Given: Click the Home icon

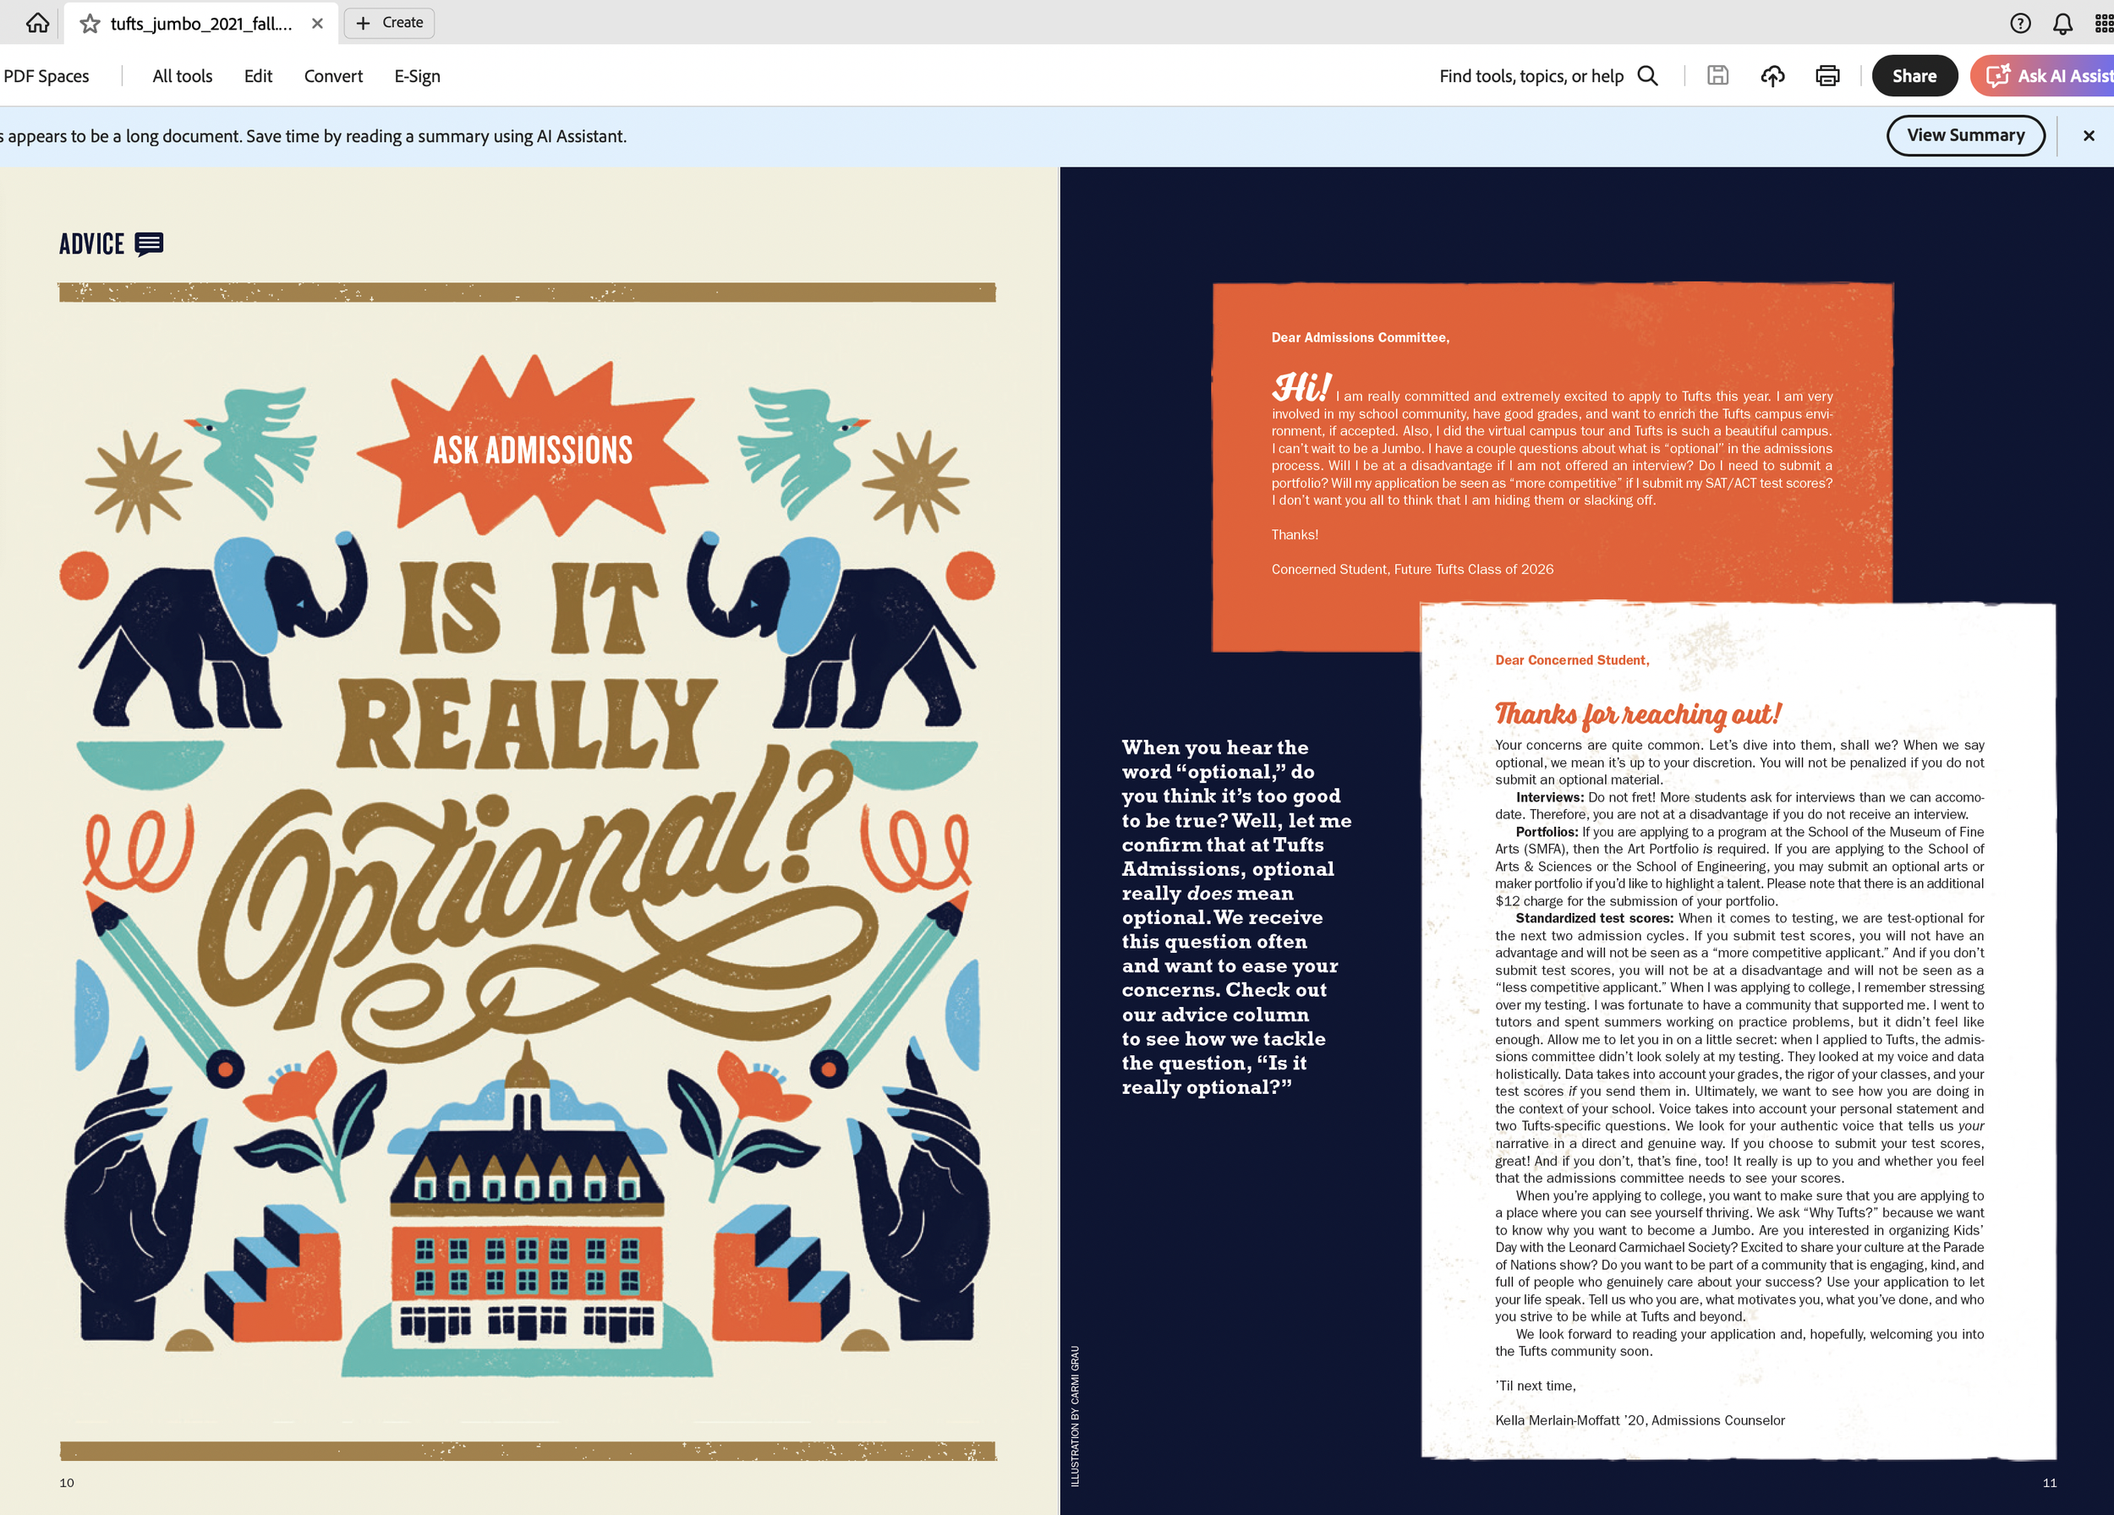Looking at the screenshot, I should [37, 24].
